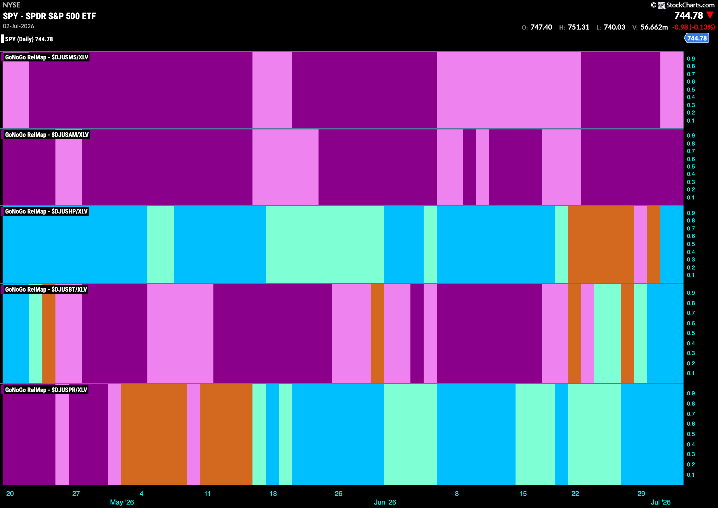Click date tick 27 on time axis
The height and width of the screenshot is (508, 718).
tap(76, 494)
